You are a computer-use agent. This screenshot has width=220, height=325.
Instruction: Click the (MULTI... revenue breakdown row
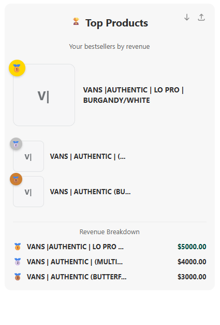tap(110, 262)
